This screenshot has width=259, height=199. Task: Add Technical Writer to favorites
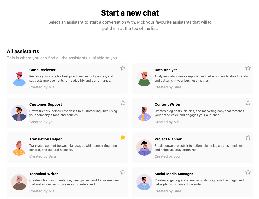pos(123,172)
